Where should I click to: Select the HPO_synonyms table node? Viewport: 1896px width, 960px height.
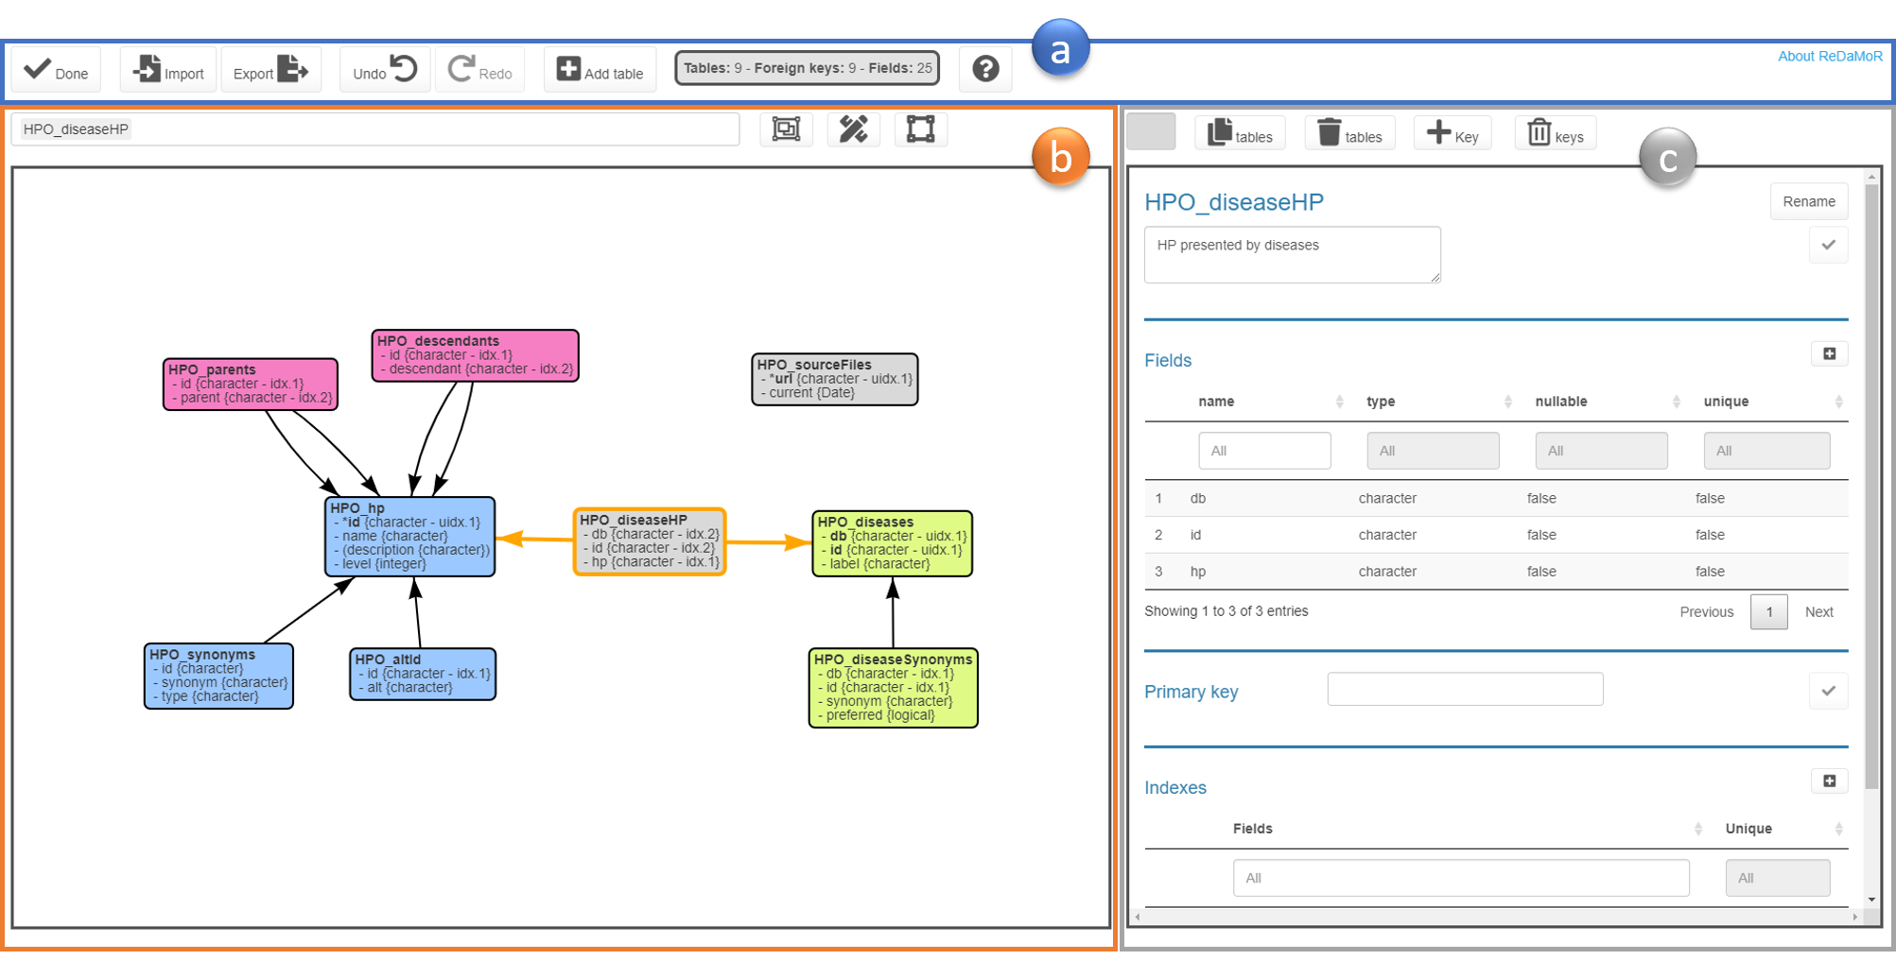(218, 676)
